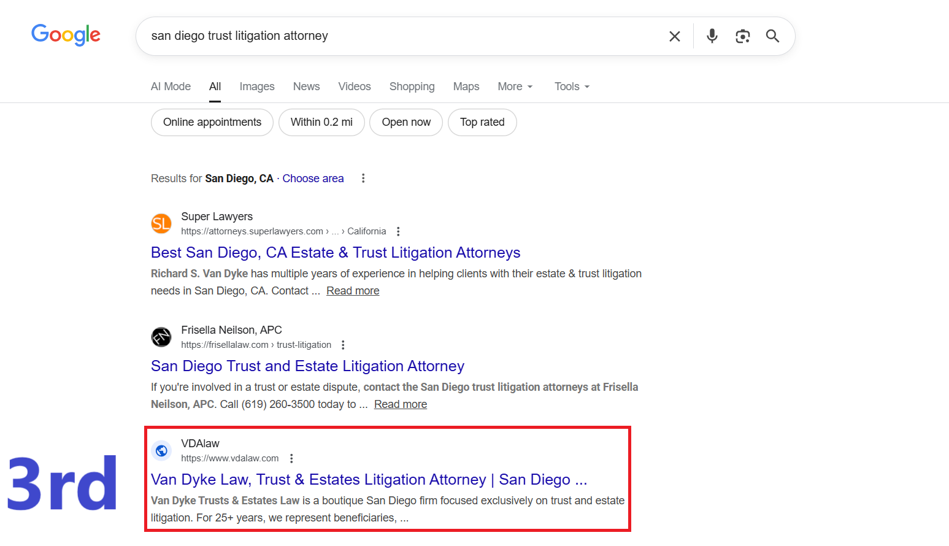Viewport: 949px width, 546px height.
Task: Click the Super Lawyers site name
Action: click(217, 217)
